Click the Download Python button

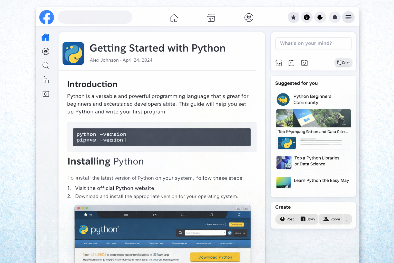[x=215, y=257]
